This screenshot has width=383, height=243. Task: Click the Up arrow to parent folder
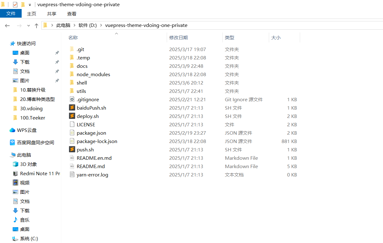[37, 25]
